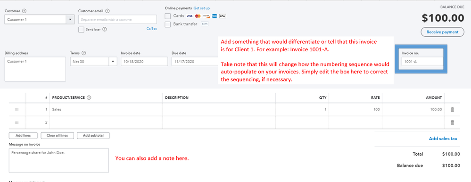The width and height of the screenshot is (471, 182).
Task: Delete line 2 using its trash icon
Action: pos(452,122)
